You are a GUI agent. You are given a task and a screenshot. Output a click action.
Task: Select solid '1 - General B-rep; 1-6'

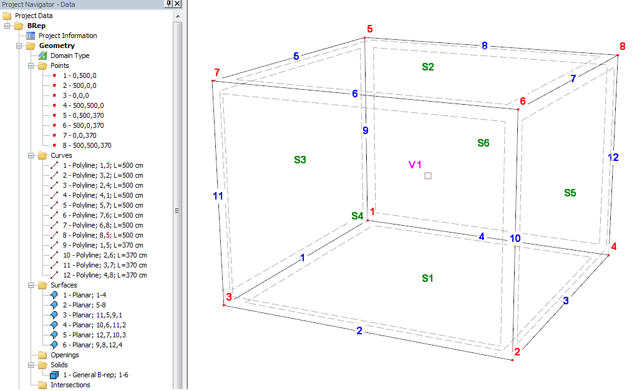coord(95,375)
